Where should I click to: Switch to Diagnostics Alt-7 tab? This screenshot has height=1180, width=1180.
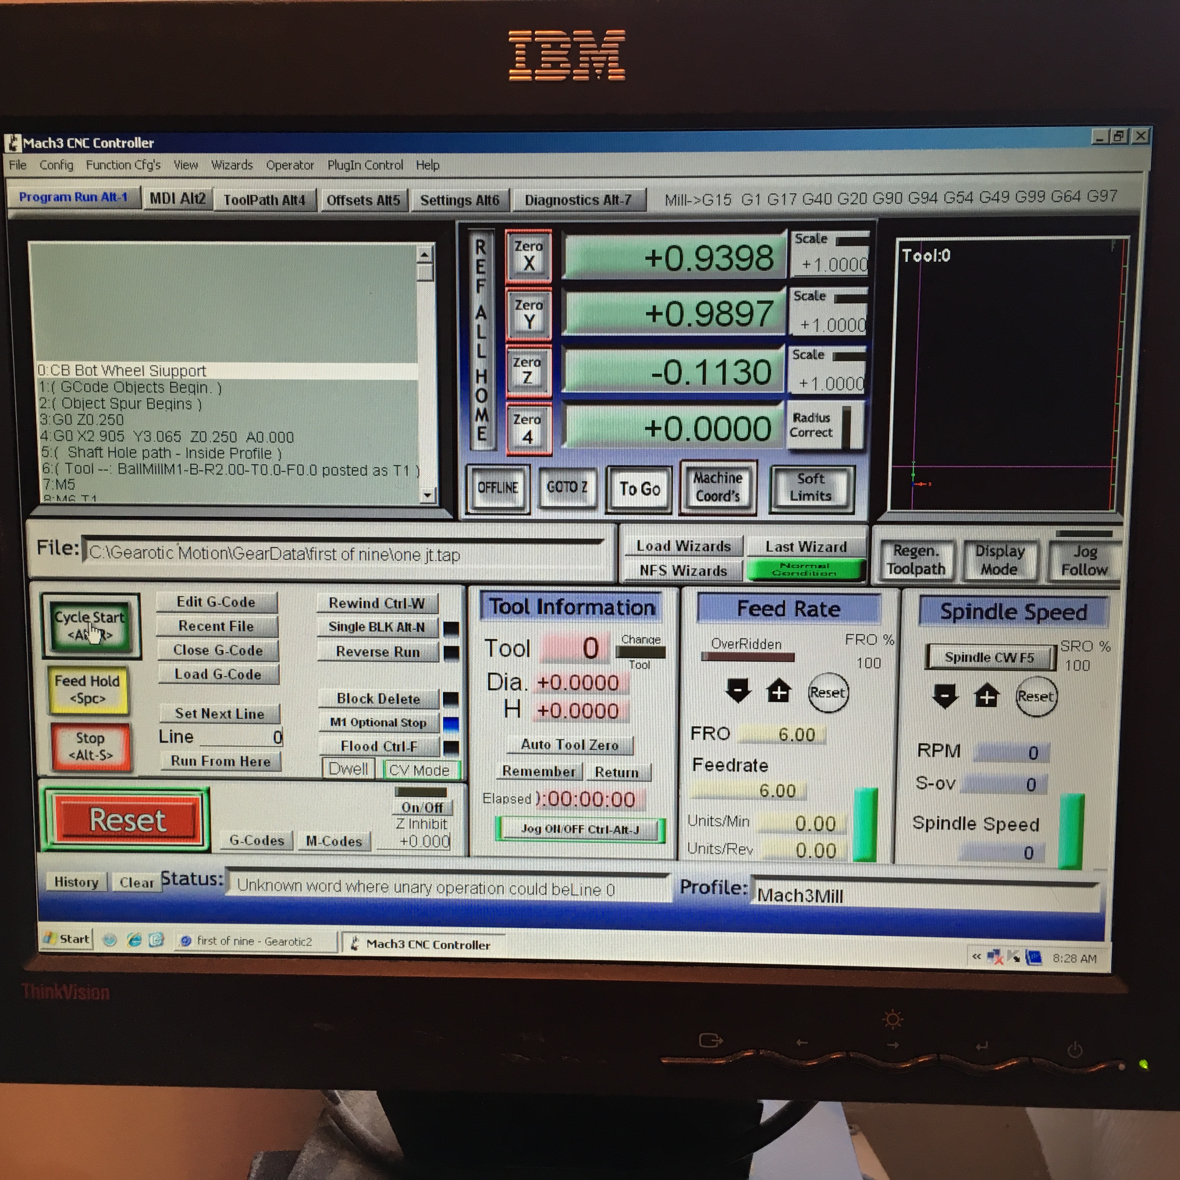pos(577,200)
